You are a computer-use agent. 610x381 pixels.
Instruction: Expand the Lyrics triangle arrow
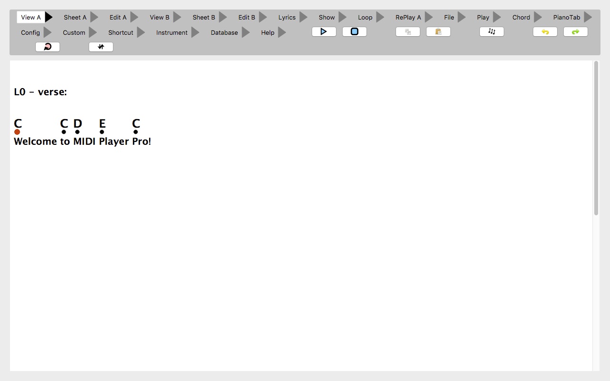point(304,17)
